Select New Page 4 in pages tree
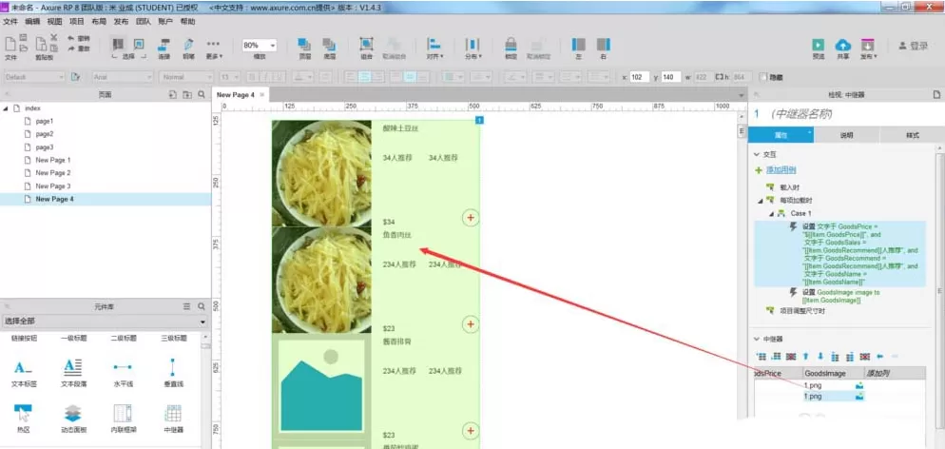945x449 pixels. [x=55, y=199]
